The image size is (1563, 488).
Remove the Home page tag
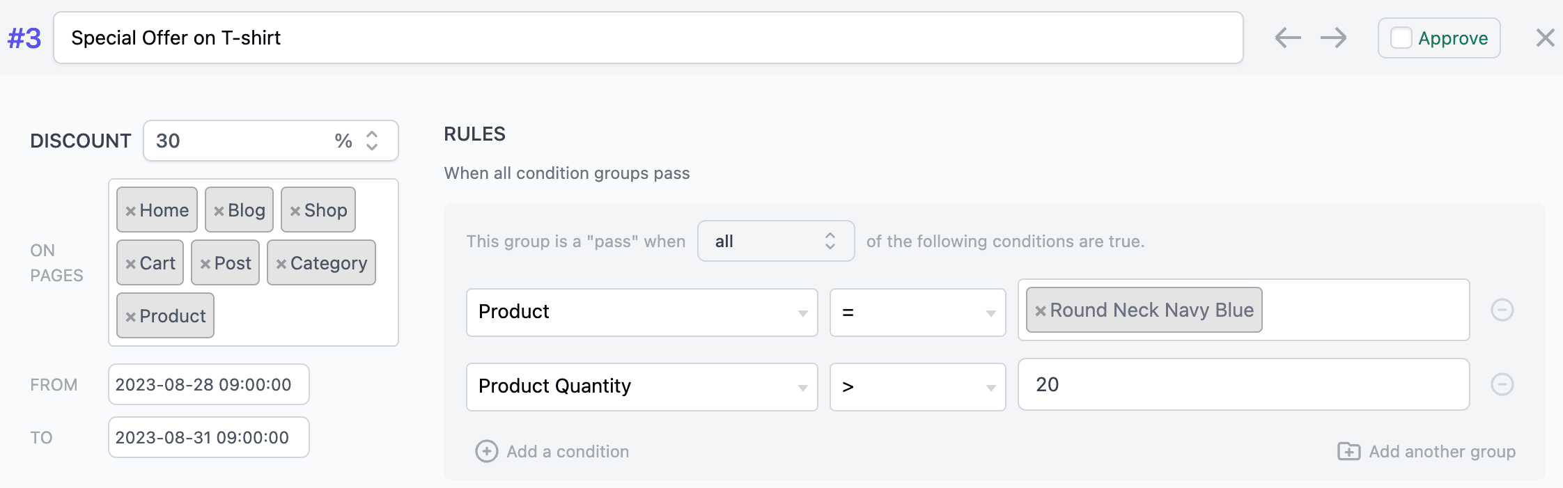click(132, 210)
